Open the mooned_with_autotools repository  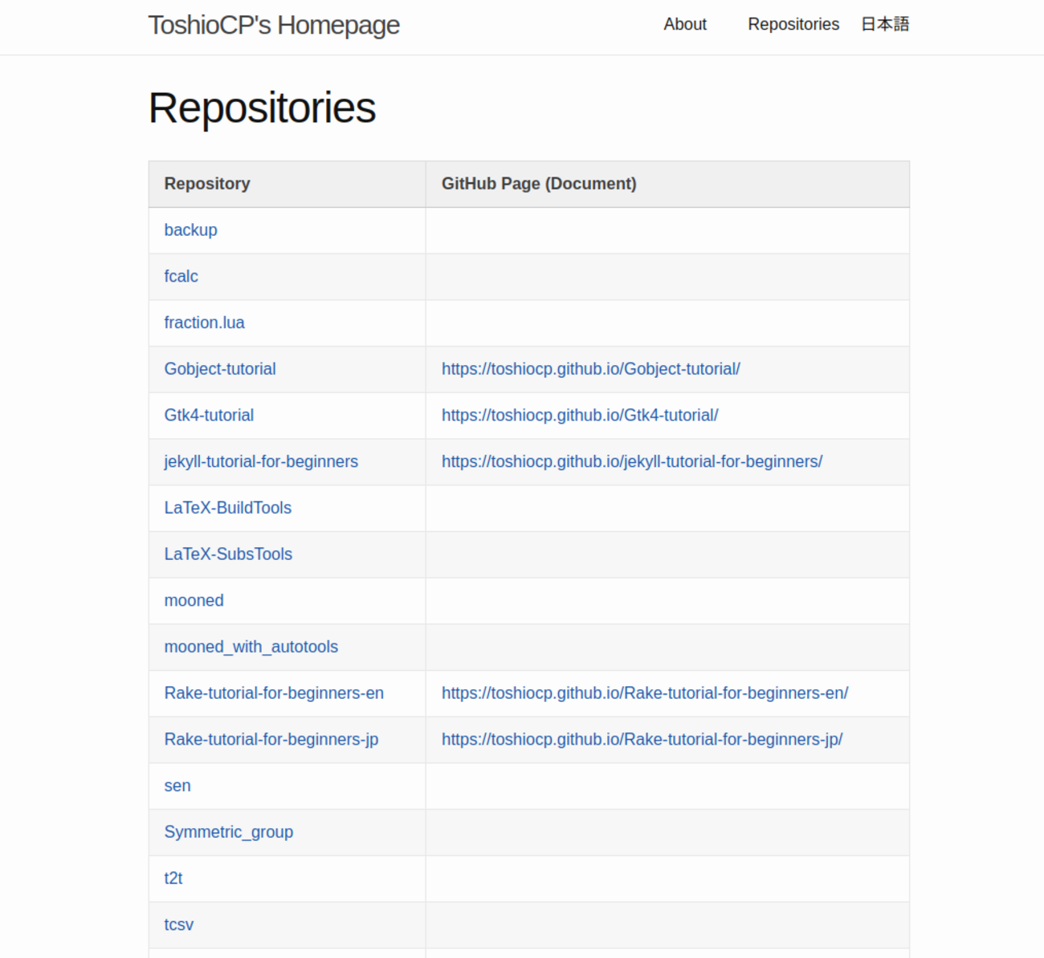(251, 647)
